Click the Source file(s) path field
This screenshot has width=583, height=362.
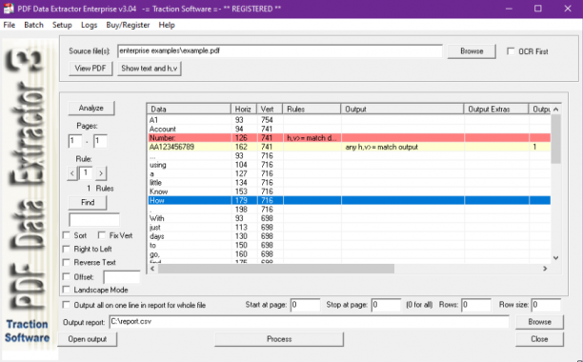pyautogui.click(x=280, y=50)
